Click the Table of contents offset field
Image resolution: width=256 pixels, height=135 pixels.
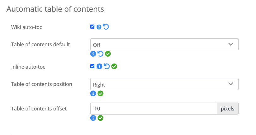coord(154,109)
